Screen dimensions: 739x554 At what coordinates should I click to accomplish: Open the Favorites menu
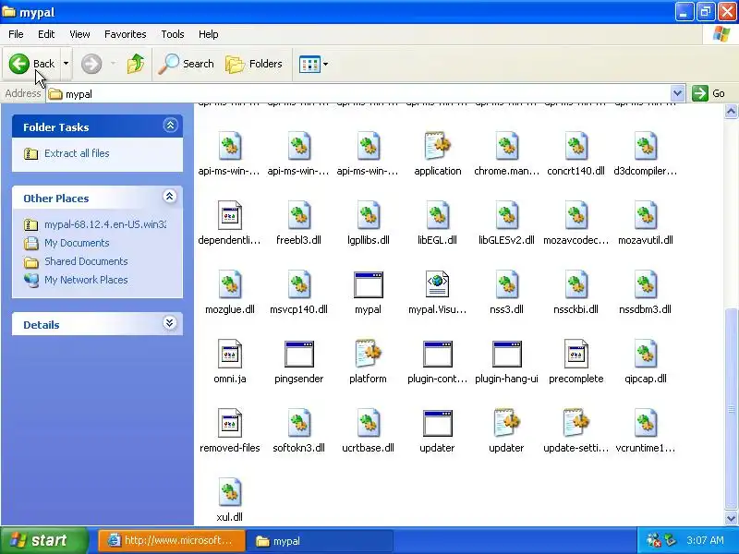(x=126, y=34)
